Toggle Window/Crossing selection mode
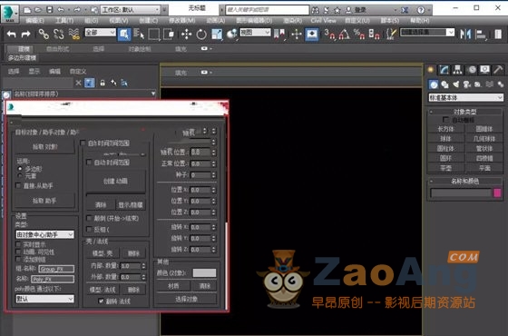The image size is (508, 336). coord(169,35)
